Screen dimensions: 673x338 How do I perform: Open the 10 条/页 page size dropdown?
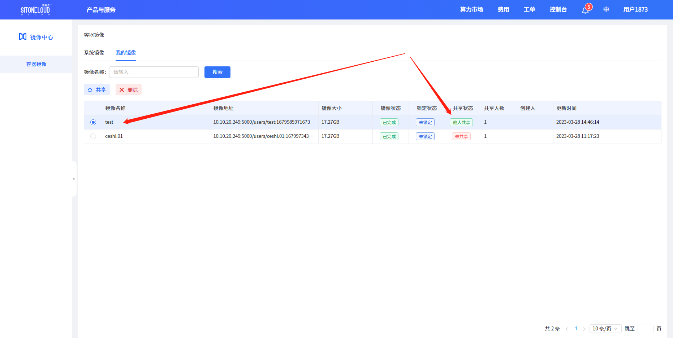(605, 329)
